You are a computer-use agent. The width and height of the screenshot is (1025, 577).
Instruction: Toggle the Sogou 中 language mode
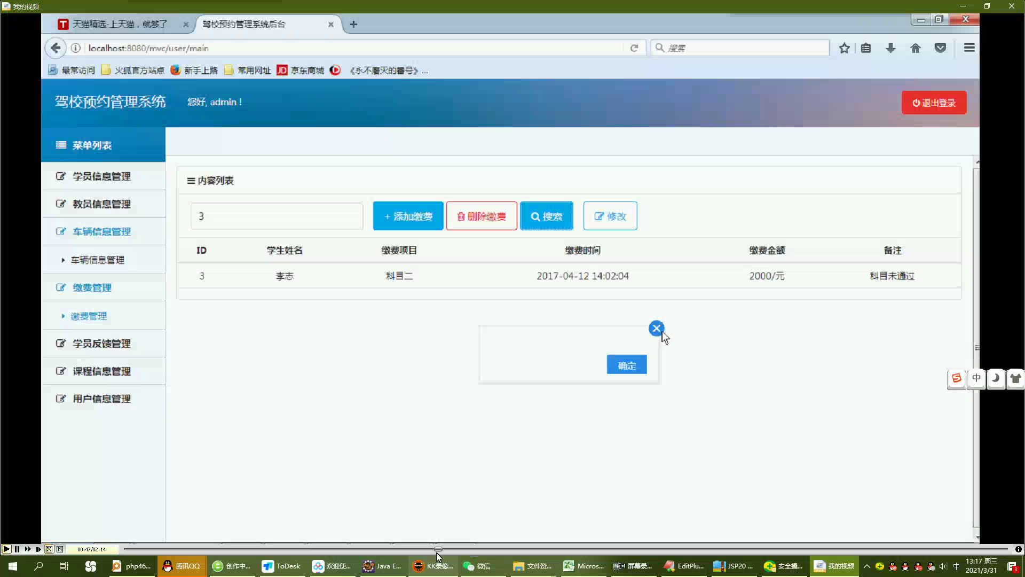pos(976,378)
